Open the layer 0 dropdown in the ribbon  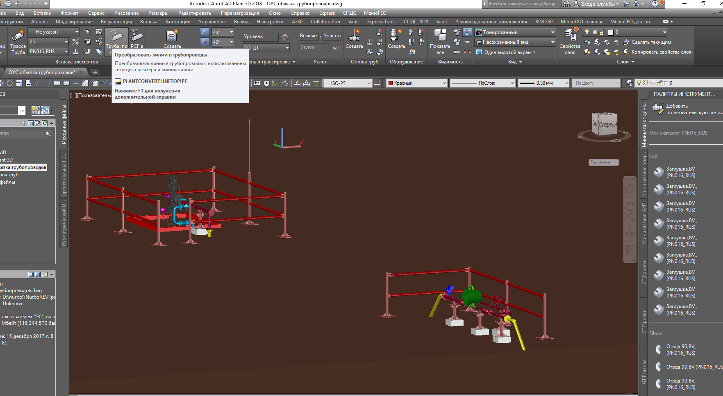[624, 32]
